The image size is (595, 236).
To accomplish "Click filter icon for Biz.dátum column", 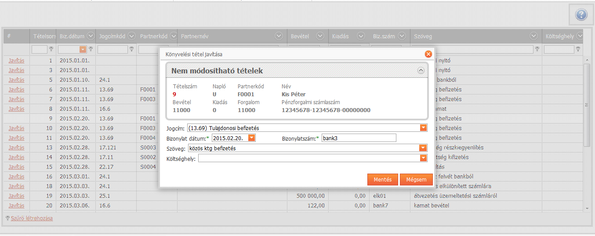I will [x=91, y=49].
